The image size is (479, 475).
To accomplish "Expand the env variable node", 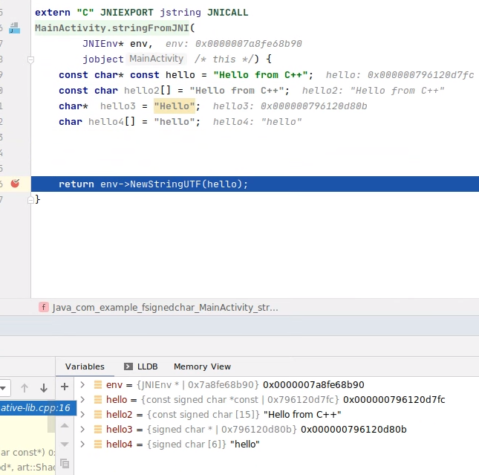I will [x=83, y=385].
